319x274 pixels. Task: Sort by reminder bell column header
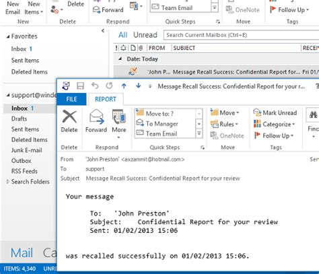124,48
